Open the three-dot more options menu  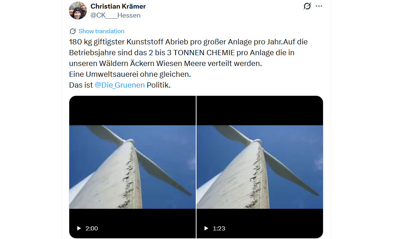319,6
